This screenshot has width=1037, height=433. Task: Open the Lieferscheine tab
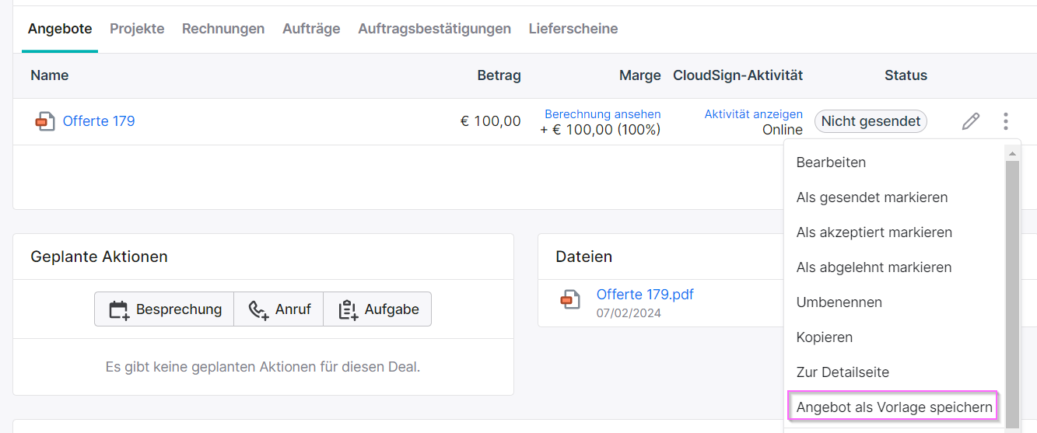573,29
